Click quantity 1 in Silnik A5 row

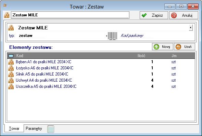(x=152, y=74)
